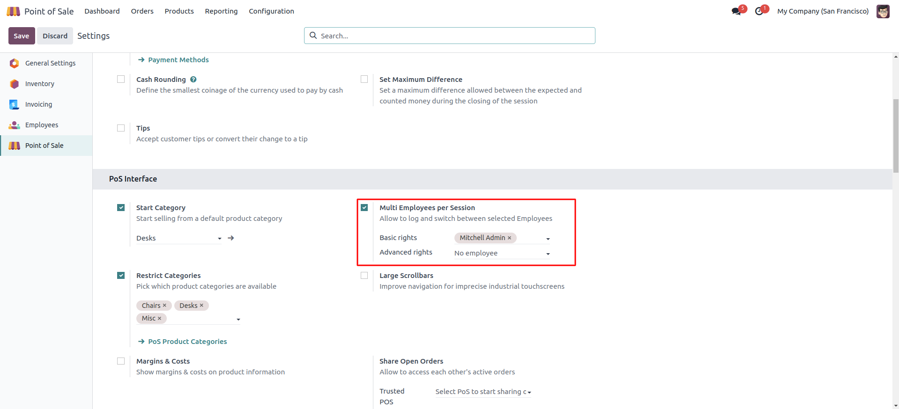899x409 pixels.
Task: Open the Reporting menu
Action: point(221,11)
